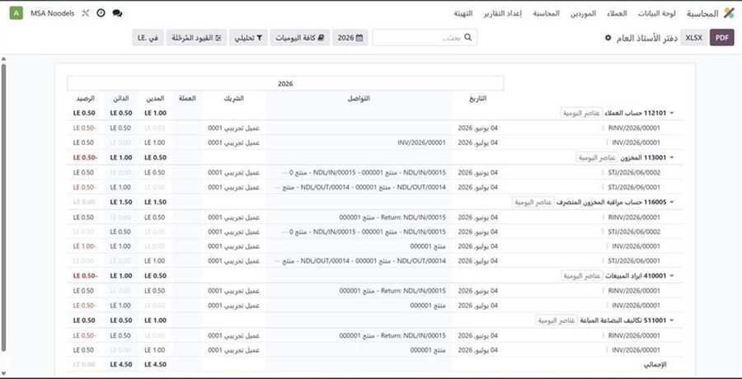The height and width of the screenshot is (379, 742).
Task: Open RINV/2026/00001 line under account 410001
Action: [634, 291]
